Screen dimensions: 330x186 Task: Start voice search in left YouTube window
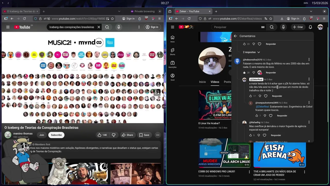pos(119,27)
